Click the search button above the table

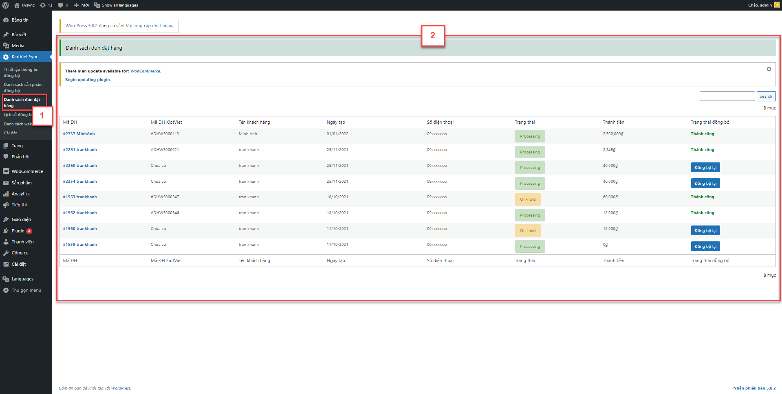click(766, 96)
